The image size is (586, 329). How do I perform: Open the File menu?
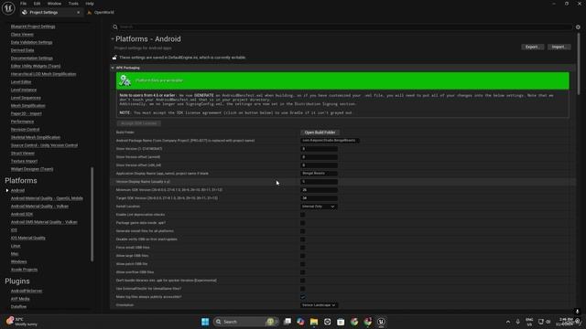(23, 4)
